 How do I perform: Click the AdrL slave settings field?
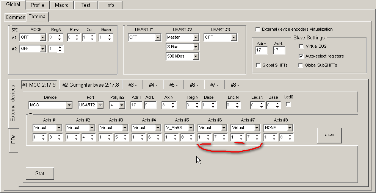pyautogui.click(x=279, y=50)
